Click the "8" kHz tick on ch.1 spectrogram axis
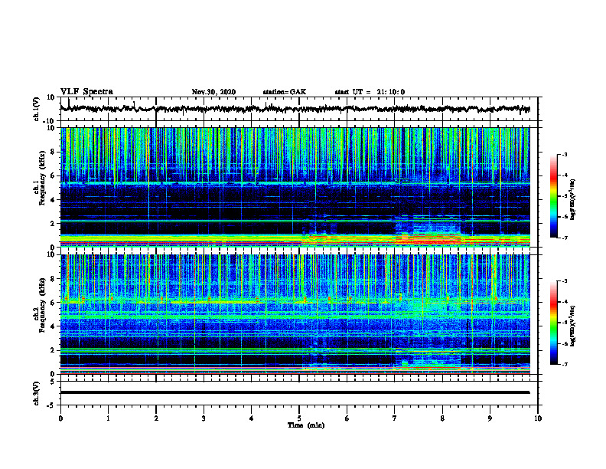606x469 pixels. [53, 152]
